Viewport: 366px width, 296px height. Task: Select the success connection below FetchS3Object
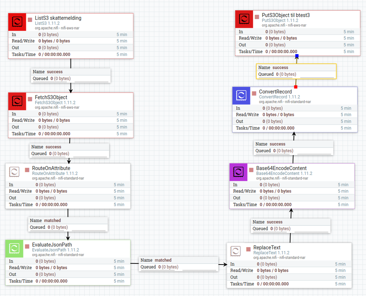[69, 150]
